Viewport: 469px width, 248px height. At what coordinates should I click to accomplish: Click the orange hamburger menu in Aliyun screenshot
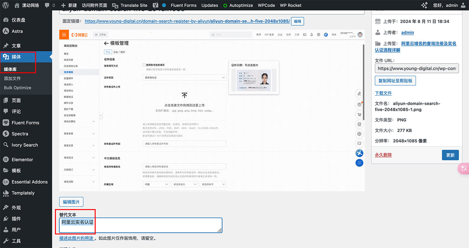[64, 34]
